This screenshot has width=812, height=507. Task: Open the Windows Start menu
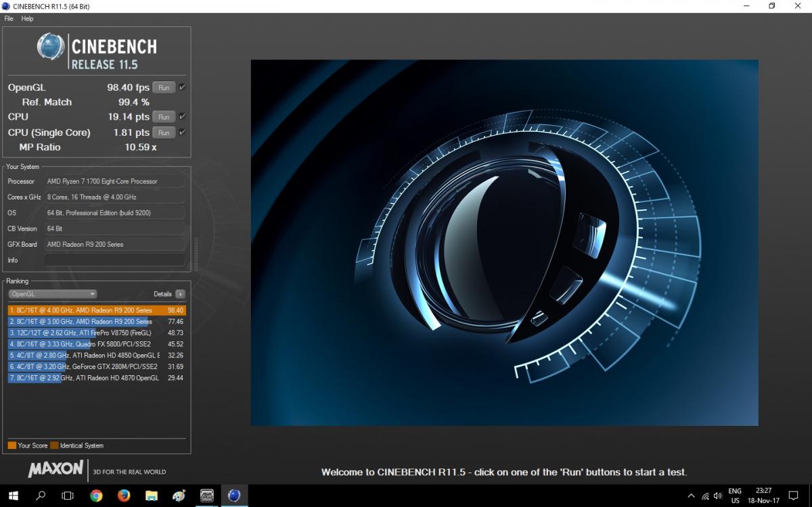tap(13, 496)
